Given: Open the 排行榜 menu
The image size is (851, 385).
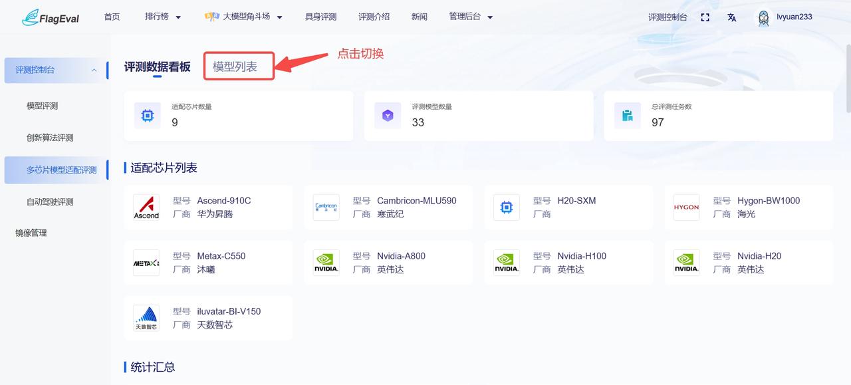Looking at the screenshot, I should (x=158, y=17).
